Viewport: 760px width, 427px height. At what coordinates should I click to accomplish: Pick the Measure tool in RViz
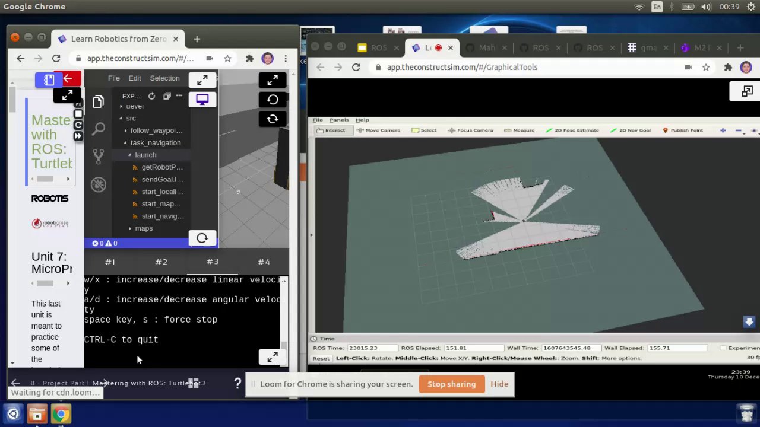click(520, 130)
